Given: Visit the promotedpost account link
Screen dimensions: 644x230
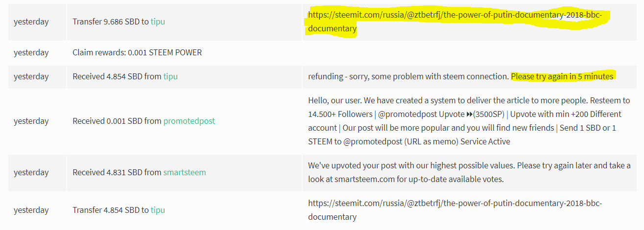Looking at the screenshot, I should coord(189,121).
